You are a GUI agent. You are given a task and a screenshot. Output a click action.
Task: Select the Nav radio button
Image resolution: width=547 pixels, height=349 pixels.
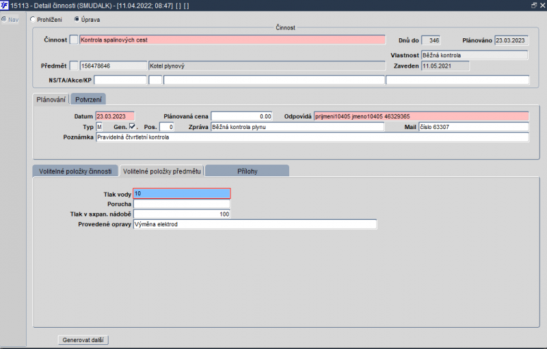[4, 19]
